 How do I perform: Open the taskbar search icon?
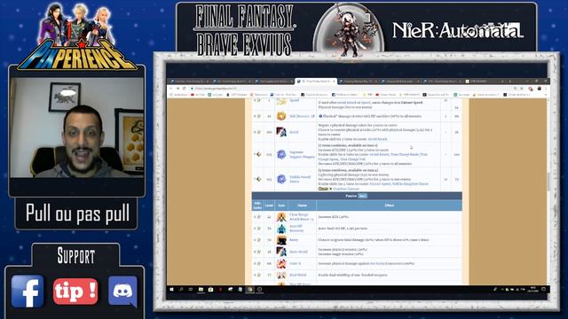pyautogui.click(x=181, y=290)
